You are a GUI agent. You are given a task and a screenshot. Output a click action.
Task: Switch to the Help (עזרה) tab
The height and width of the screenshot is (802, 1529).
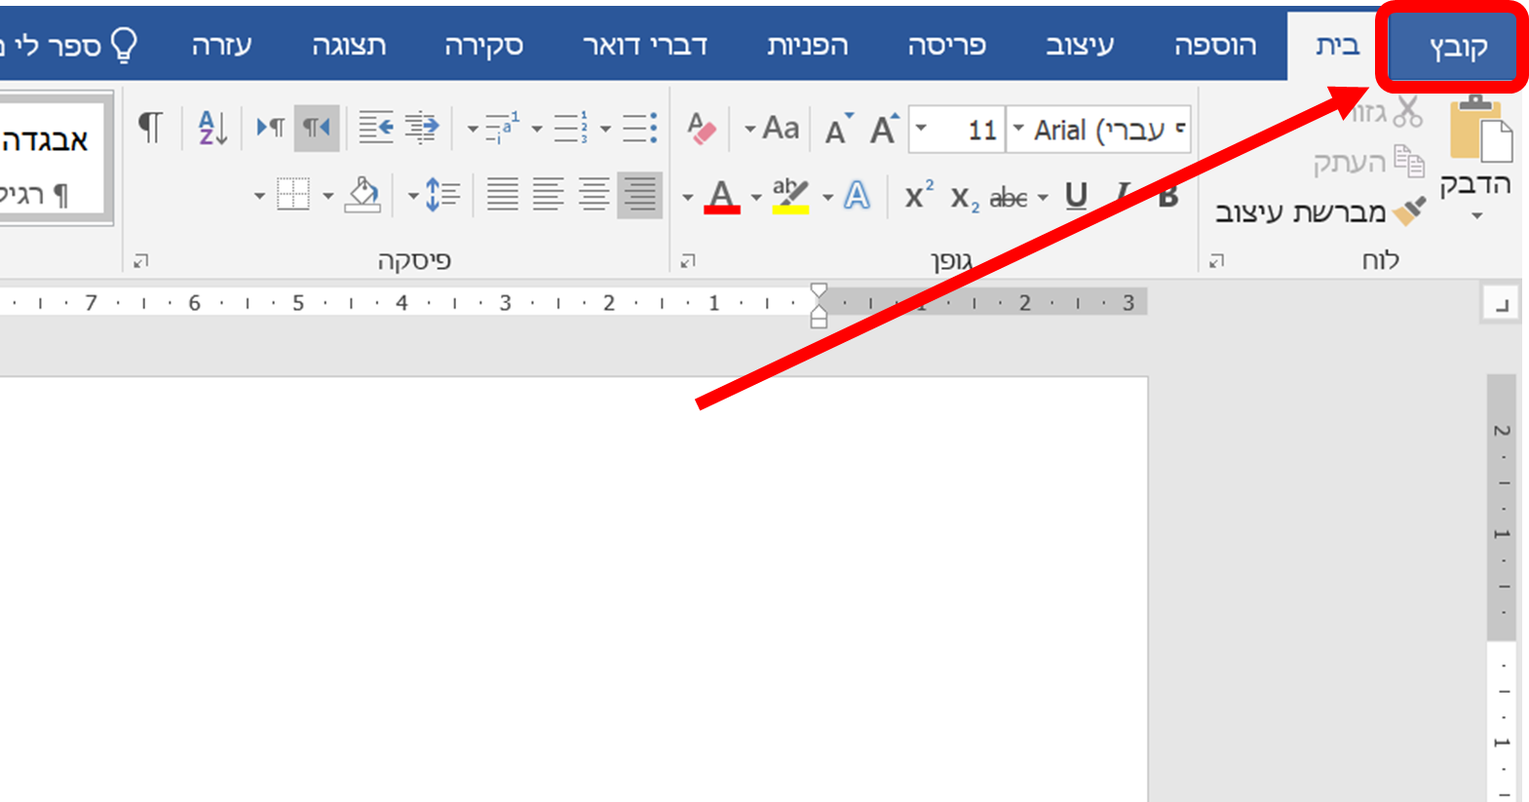coord(221,46)
